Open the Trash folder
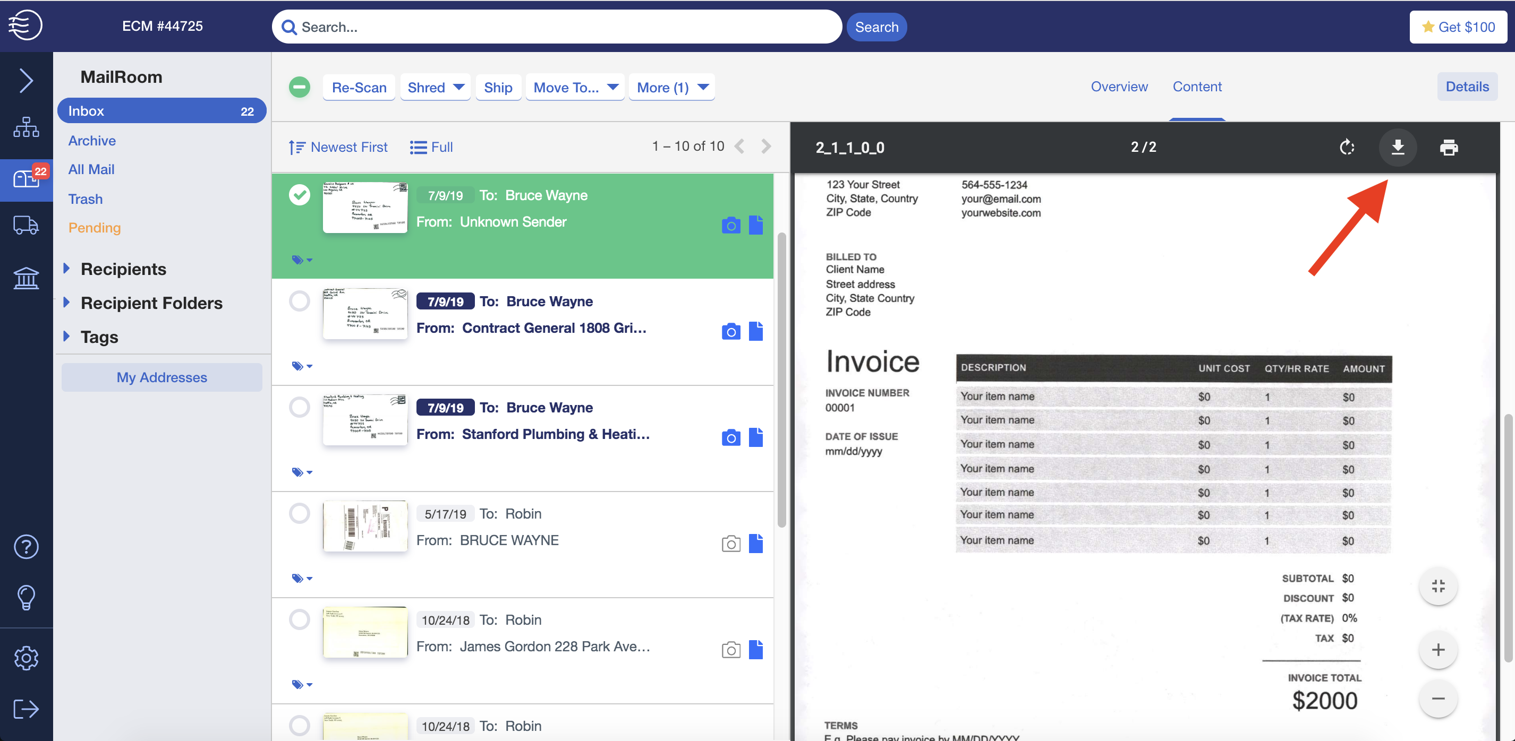1515x741 pixels. 86,199
